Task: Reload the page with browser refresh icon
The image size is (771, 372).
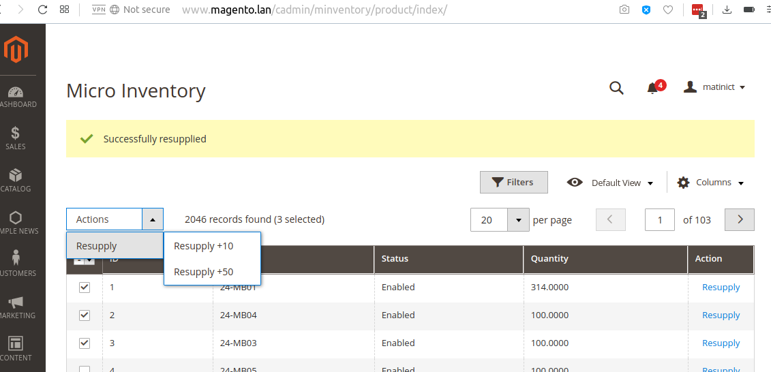Action: (42, 10)
